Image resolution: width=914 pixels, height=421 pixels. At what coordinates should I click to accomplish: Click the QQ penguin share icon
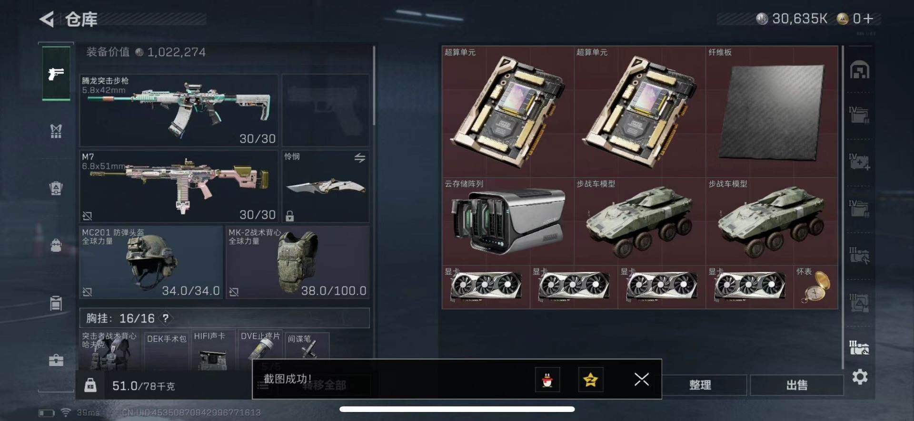coord(547,379)
